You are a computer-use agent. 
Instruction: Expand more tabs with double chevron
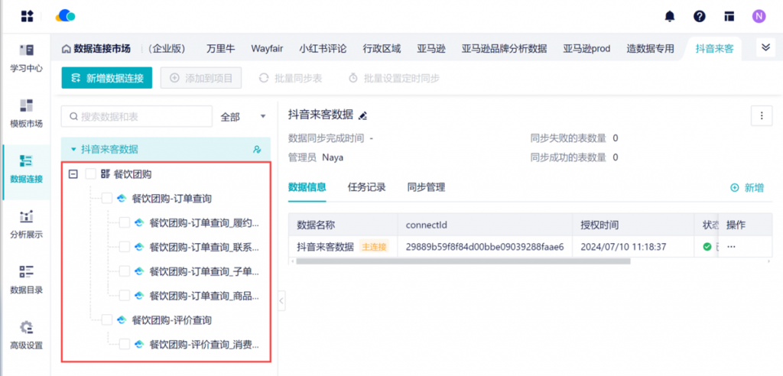click(x=765, y=47)
